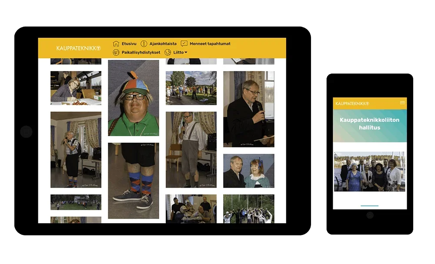This screenshot has height=264, width=435.
Task: Open the hamburger menu on the phone
Action: click(x=402, y=103)
